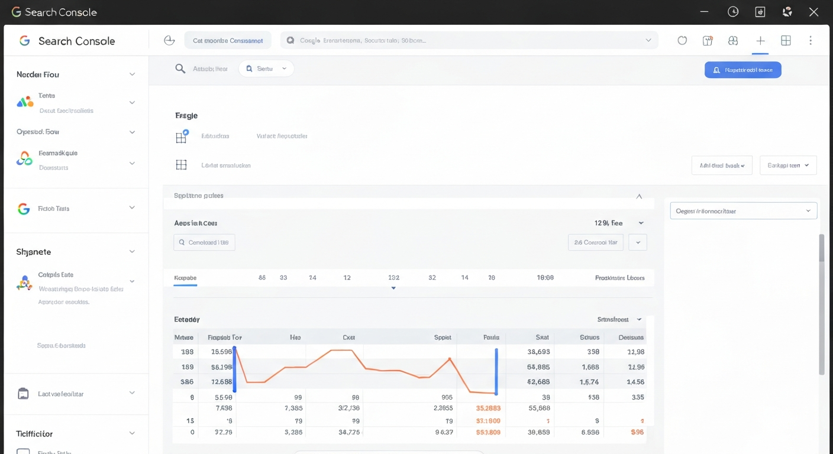Open the grid layout icon beside the plus
833x454 pixels.
(786, 41)
